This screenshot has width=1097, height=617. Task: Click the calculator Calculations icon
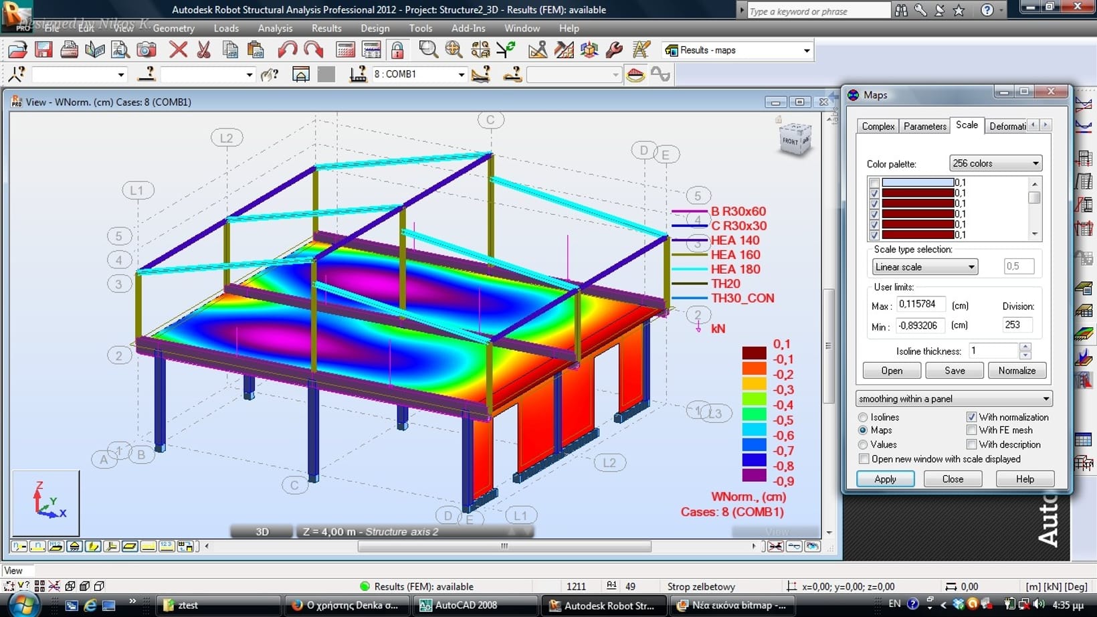click(x=345, y=50)
